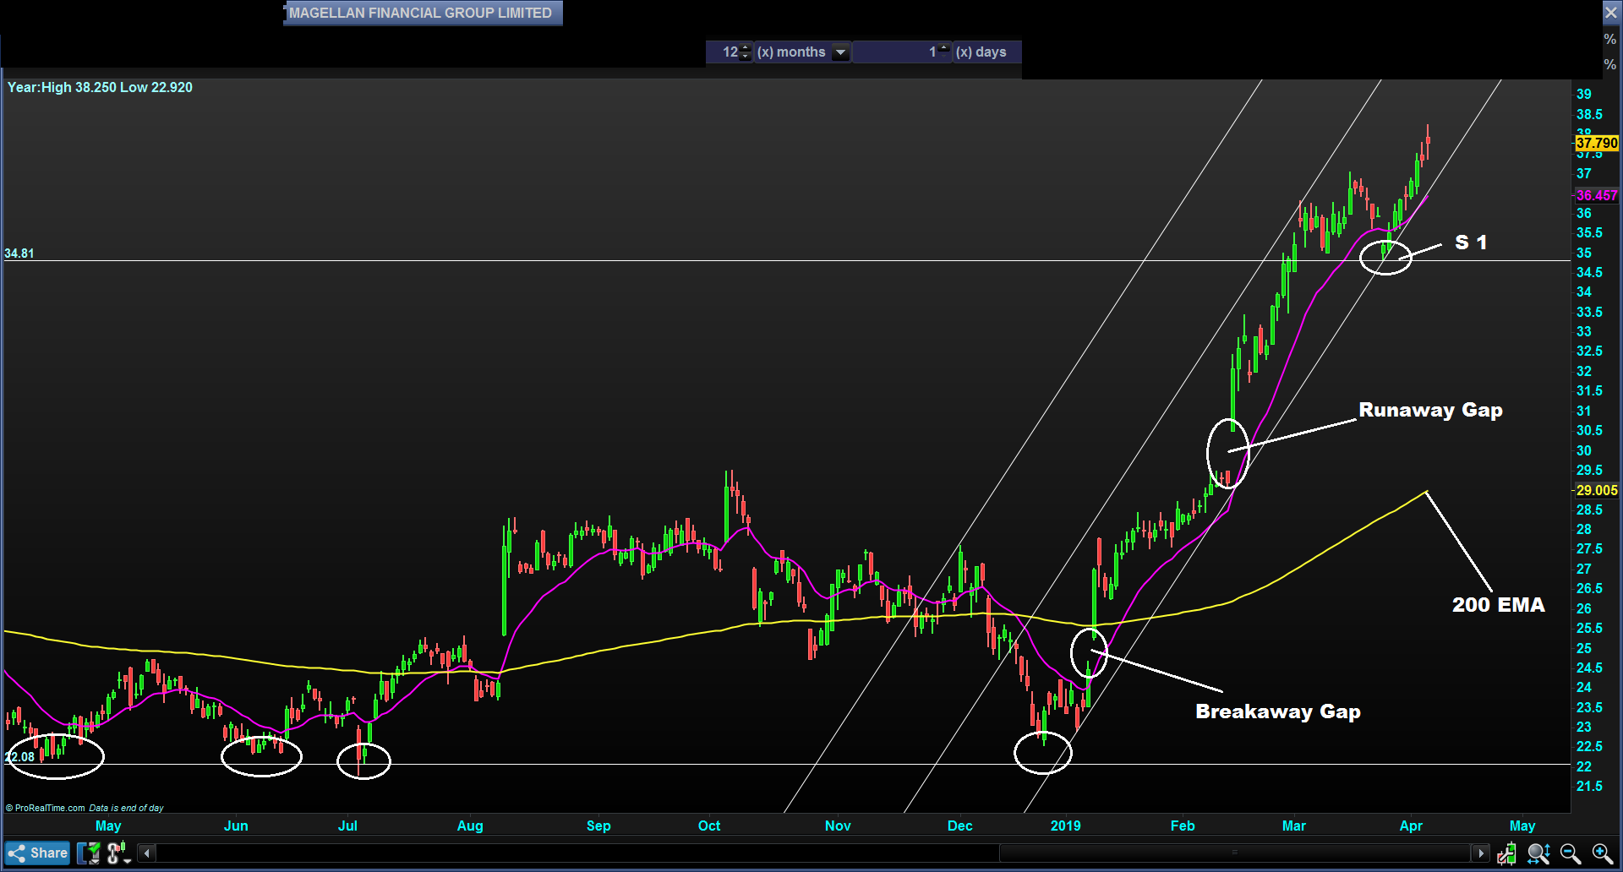Click the MAGELLAN FINANCIAL GROUP LIMITED title
The width and height of the screenshot is (1623, 872).
[421, 13]
